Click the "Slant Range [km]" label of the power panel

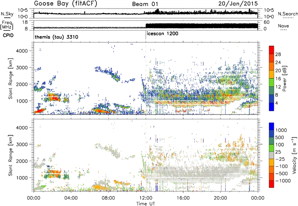pyautogui.click(x=10, y=78)
